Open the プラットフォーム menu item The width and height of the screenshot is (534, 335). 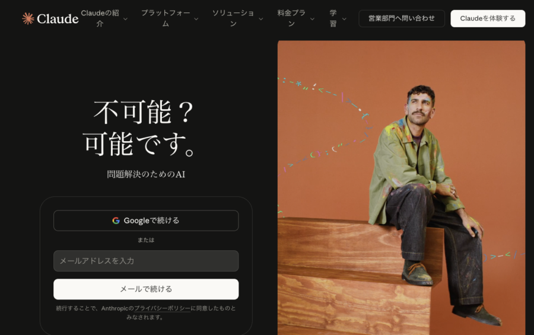165,18
